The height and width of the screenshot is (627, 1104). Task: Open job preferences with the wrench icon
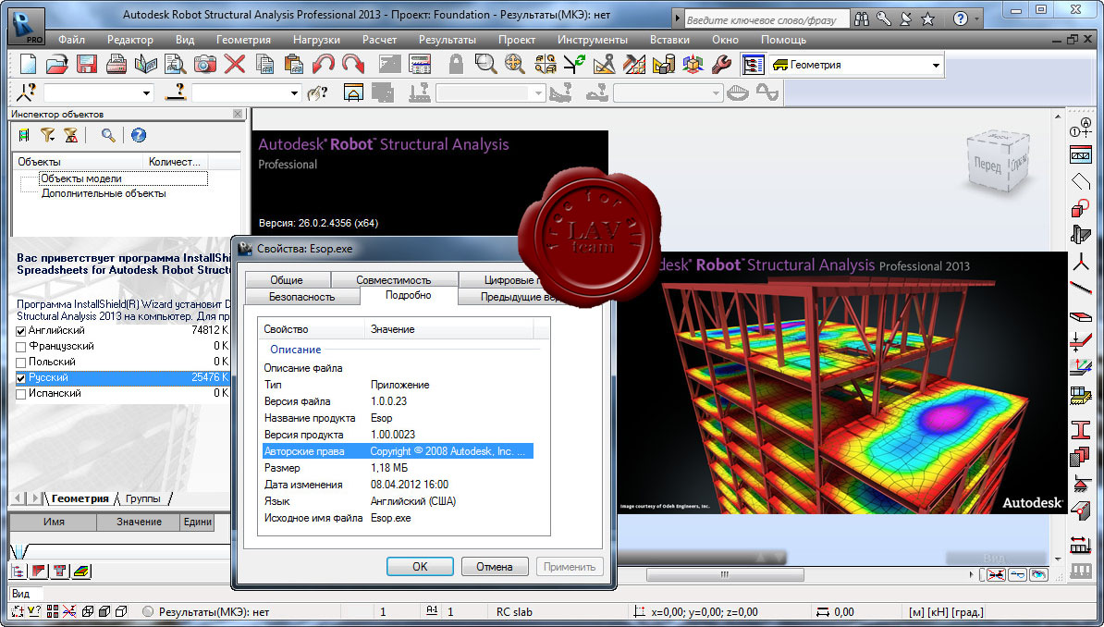coord(721,65)
